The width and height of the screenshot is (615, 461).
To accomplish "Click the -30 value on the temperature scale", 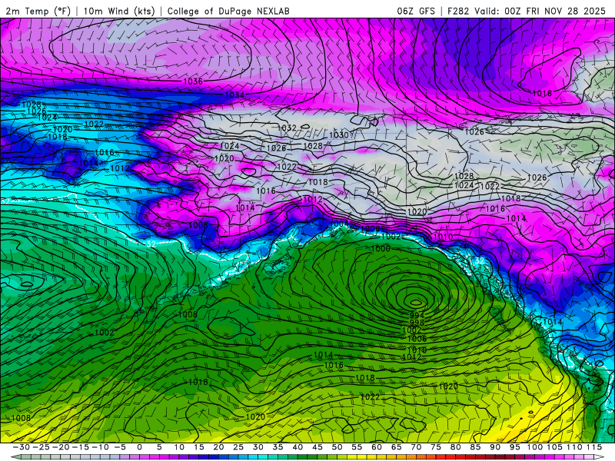I will click(x=22, y=447).
